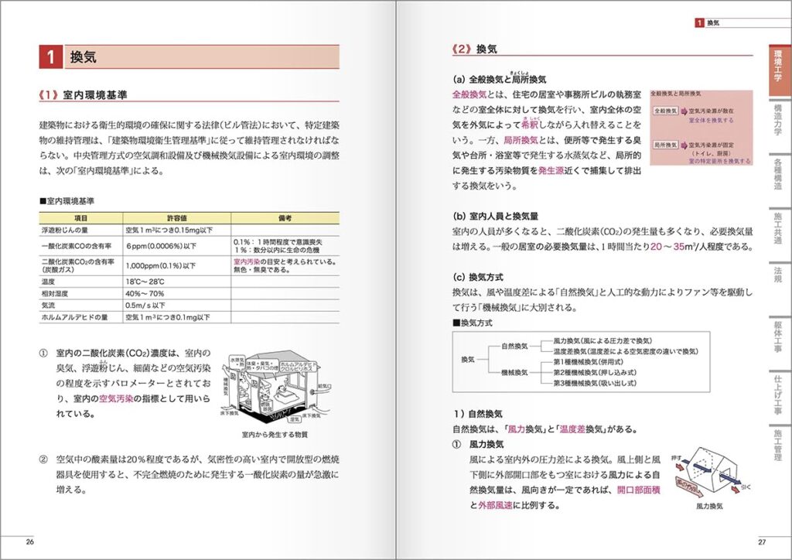Click the 全般換気 label in pink box
The image size is (792, 560).
tap(664, 111)
